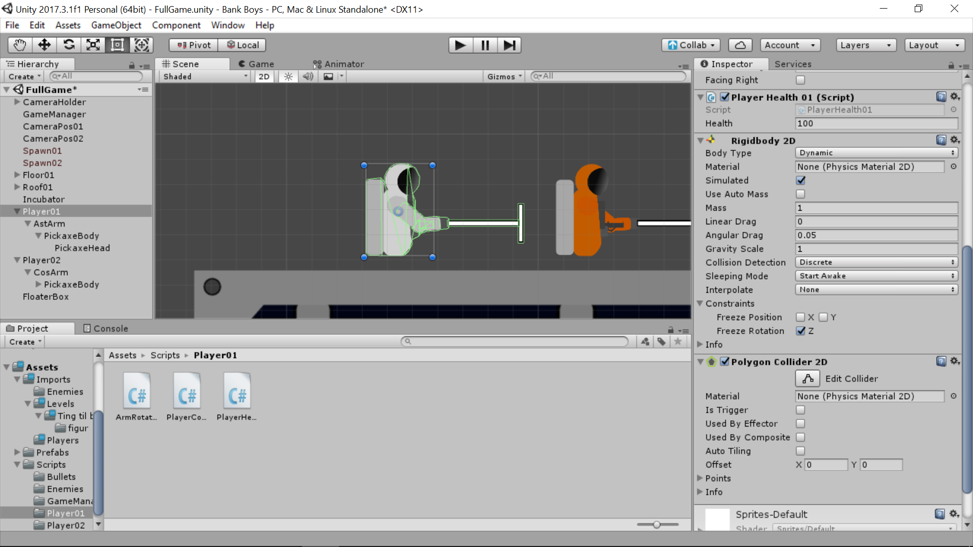973x547 pixels.
Task: Select the Scale tool
Action: pyautogui.click(x=93, y=45)
